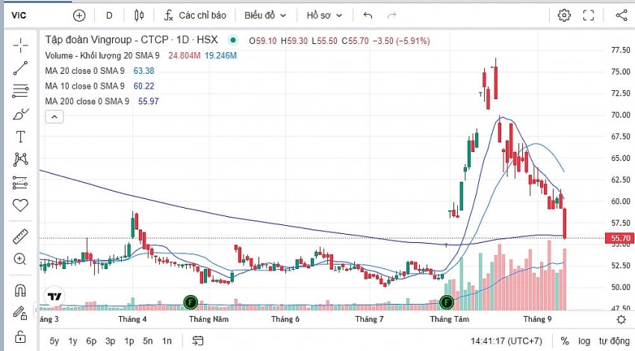Select the crosshair cursor tool
This screenshot has height=351, width=635.
coord(20,45)
